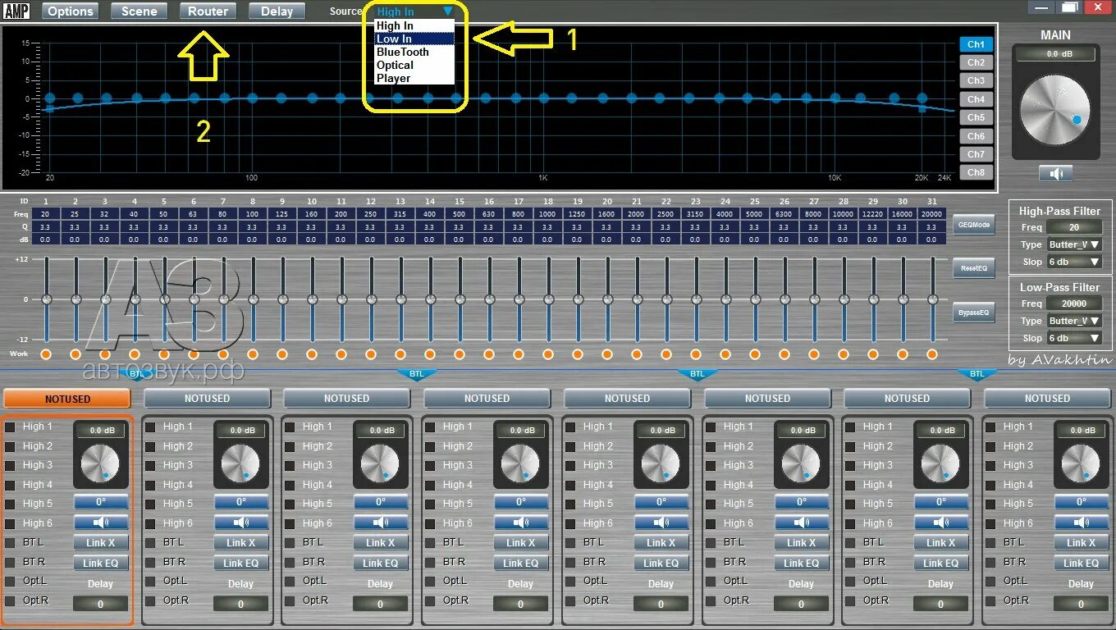
Task: Mute eighth channel strip via speaker icon
Action: [1082, 522]
